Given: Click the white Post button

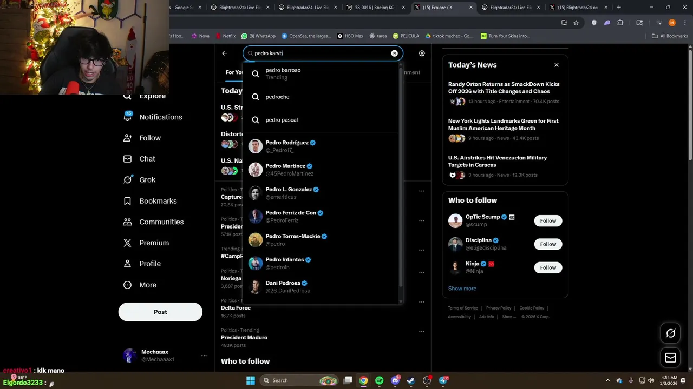Looking at the screenshot, I should [160, 312].
